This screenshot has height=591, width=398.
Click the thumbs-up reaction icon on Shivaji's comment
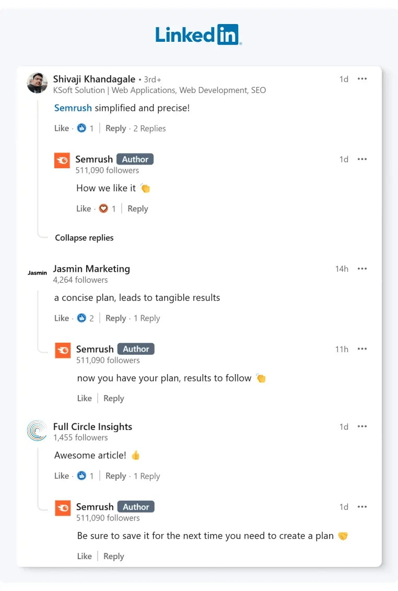pyautogui.click(x=81, y=128)
